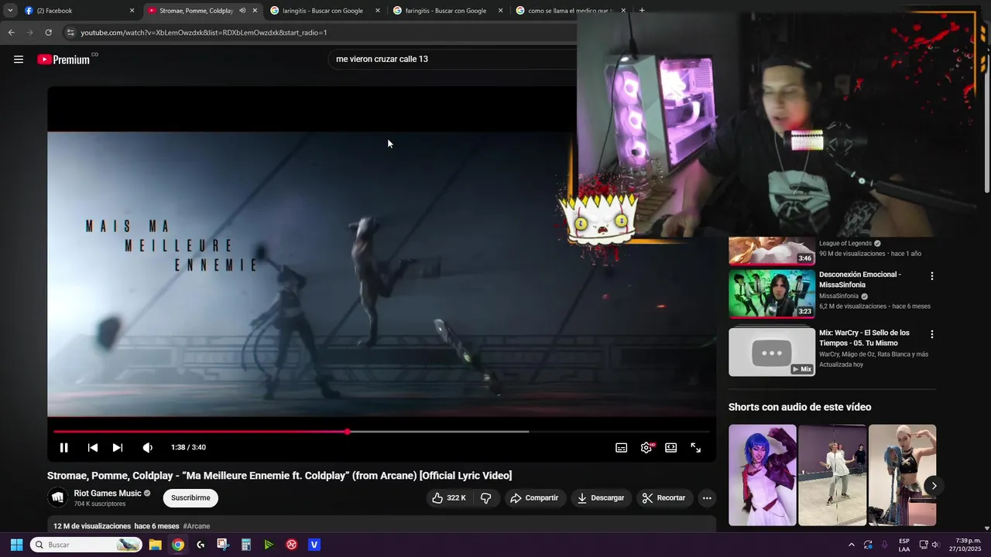
Task: Like the video with 322 K likes
Action: 449,498
